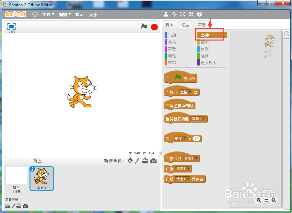This screenshot has height=213, width=292.
Task: Open the 空格 key dropdown
Action: (x=185, y=92)
